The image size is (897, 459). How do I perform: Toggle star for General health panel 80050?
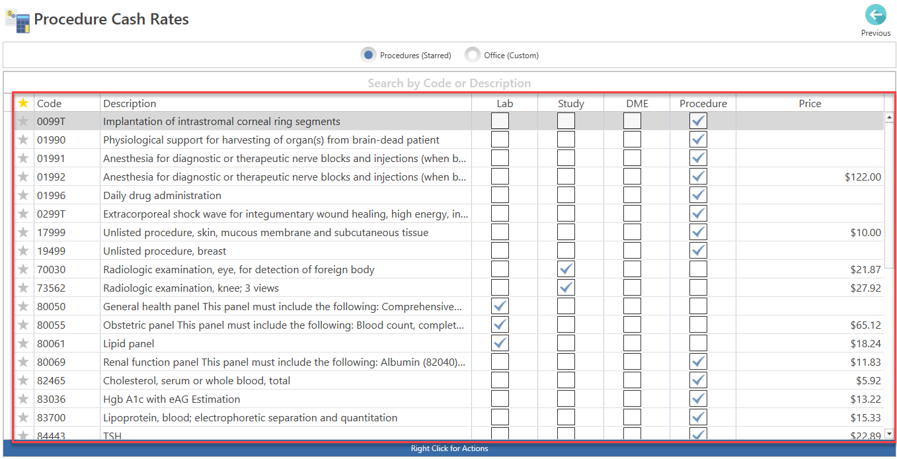(x=24, y=307)
